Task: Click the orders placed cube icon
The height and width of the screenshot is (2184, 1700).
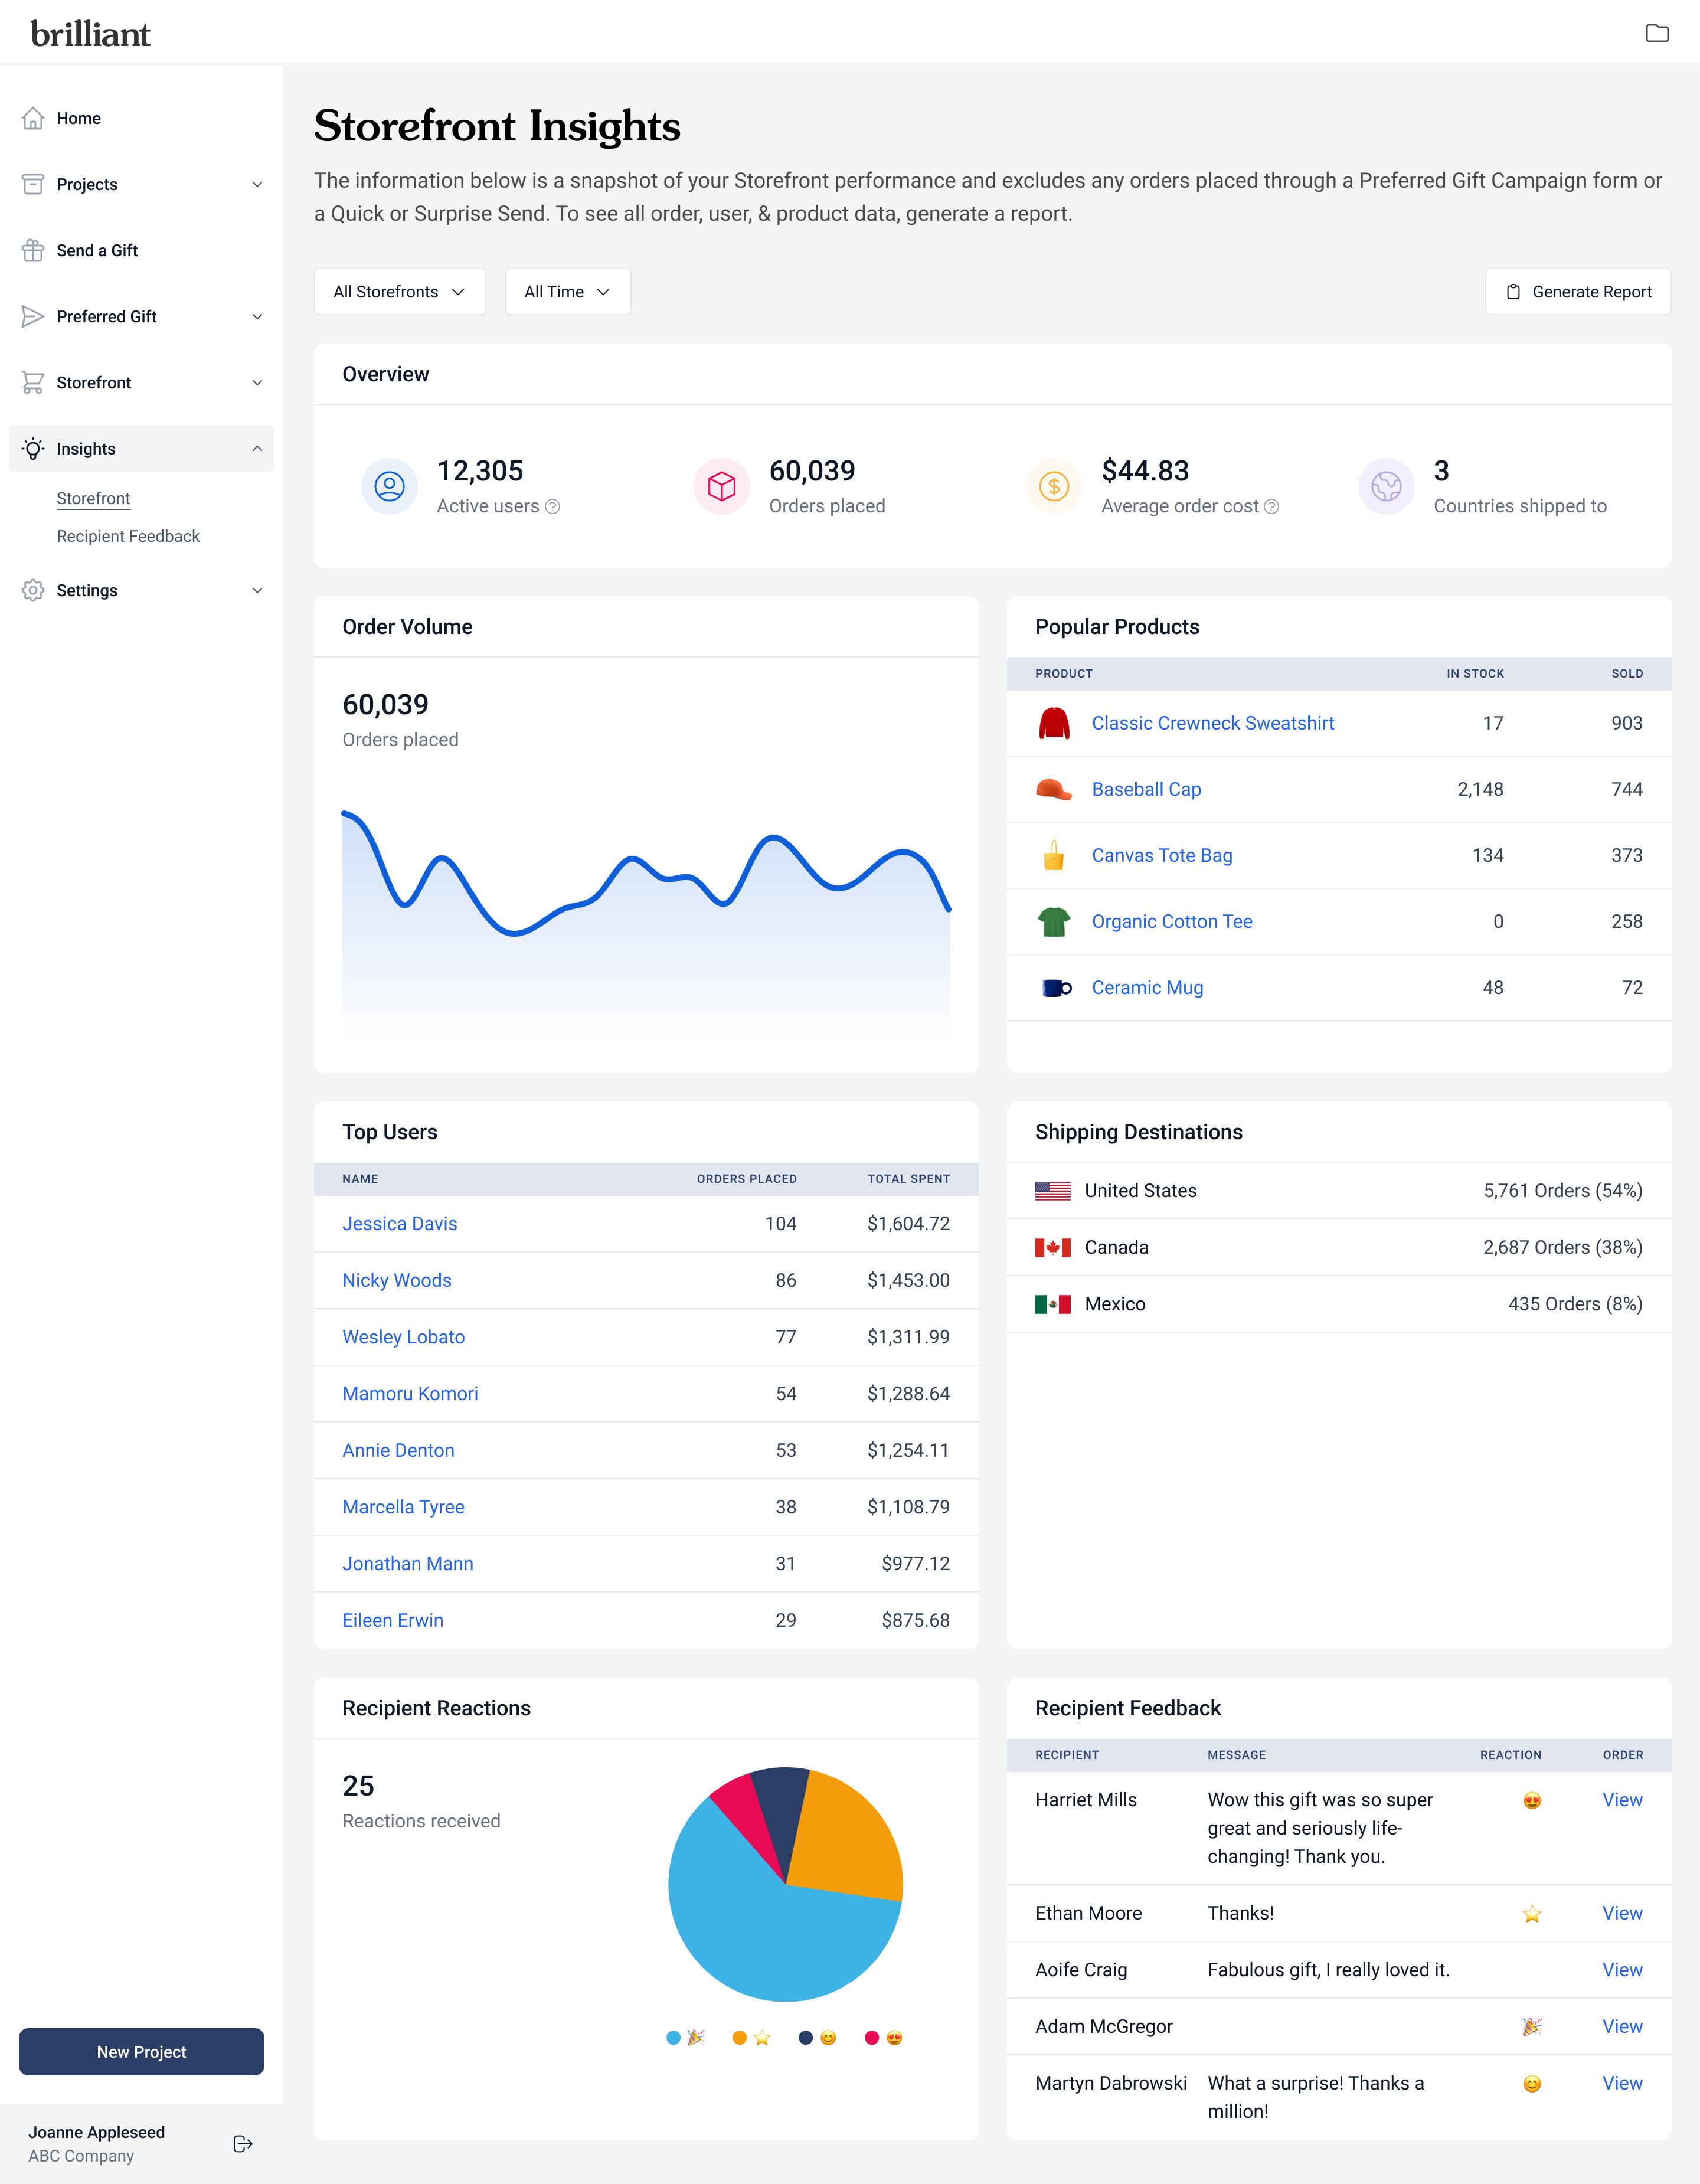Action: pos(721,486)
